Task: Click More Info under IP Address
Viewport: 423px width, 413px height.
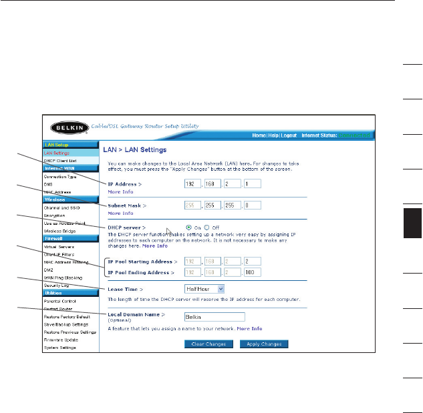Action: coord(120,191)
